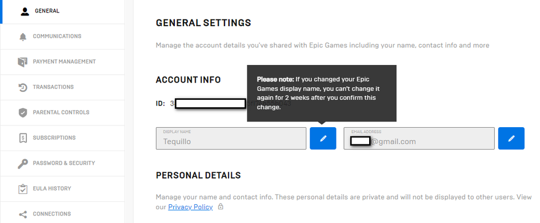Open the Subscriptions sidebar entry
Screen dimensions: 540x223
[62, 138]
